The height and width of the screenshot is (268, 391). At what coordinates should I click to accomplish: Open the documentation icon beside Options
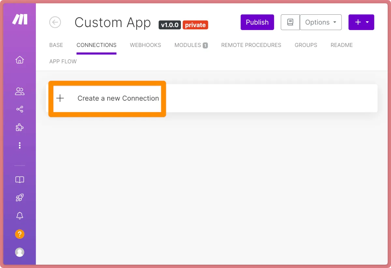click(x=290, y=22)
